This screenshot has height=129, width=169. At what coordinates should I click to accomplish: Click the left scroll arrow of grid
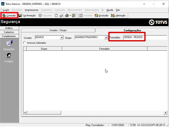coord(25,113)
